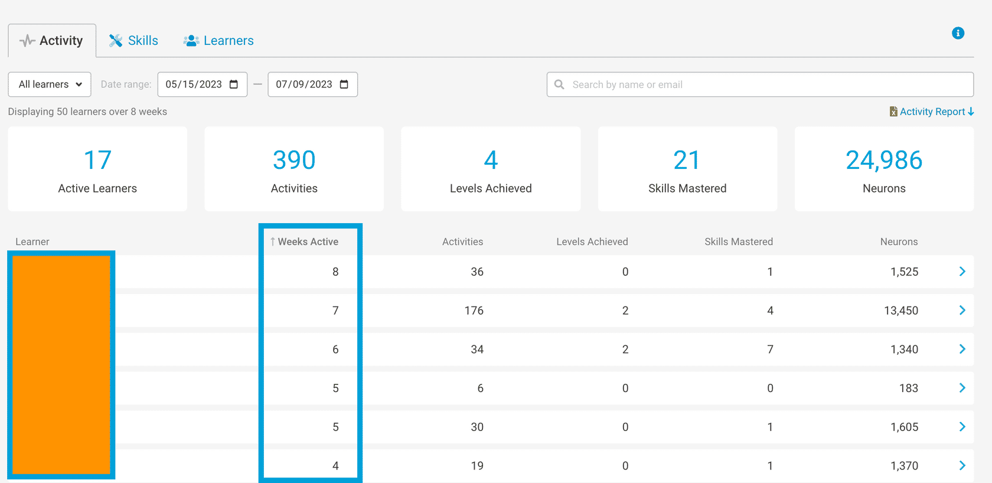
Task: Click the Weeks Active sort arrow
Action: pyautogui.click(x=273, y=241)
